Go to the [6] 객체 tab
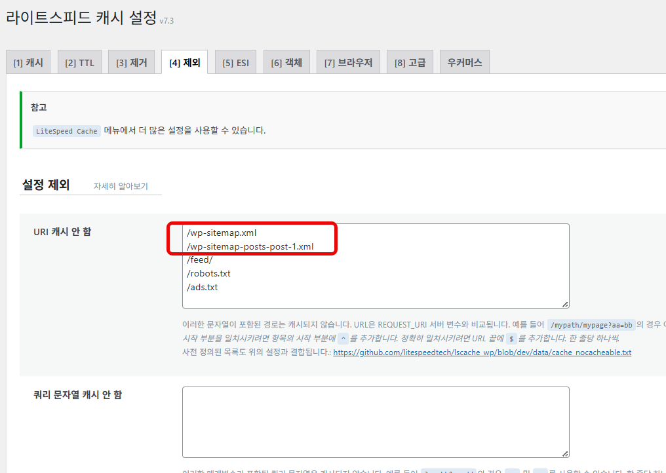The height and width of the screenshot is (473, 666). click(286, 62)
